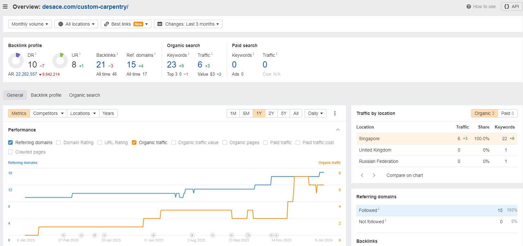Click the paid Keywords info icon

[253, 54]
